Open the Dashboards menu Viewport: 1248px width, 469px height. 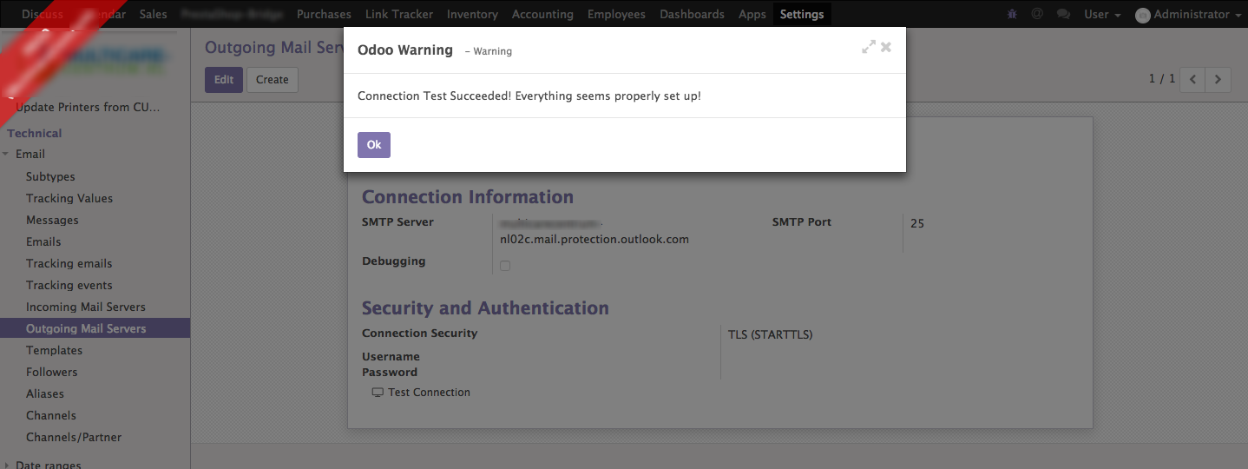click(692, 14)
